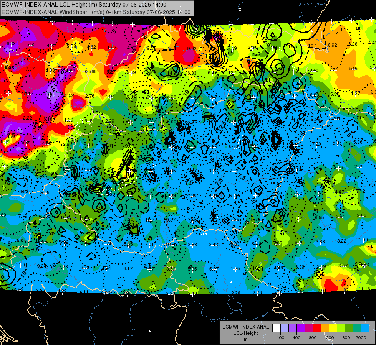Click the grid value 1.39
This screenshot has width=376, height=345.
coord(69,120)
